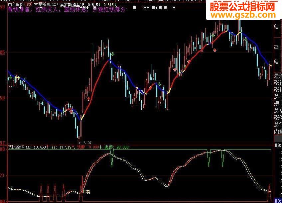Viewport: 282px width, 203px height.
Task: Click the 涨跌 row in quote panel
Action: point(278,83)
